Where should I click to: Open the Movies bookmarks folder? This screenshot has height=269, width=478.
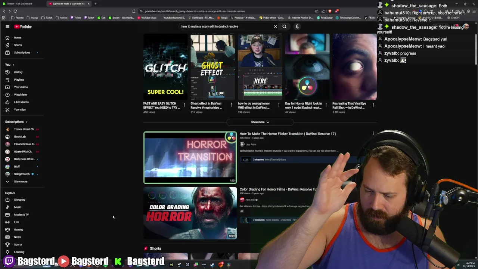62,18
